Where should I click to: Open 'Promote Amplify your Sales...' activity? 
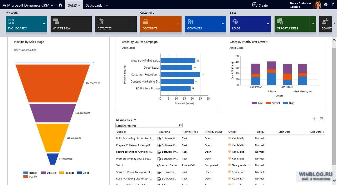tap(134, 159)
